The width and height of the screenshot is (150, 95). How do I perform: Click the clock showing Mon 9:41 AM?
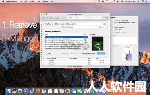tap(130, 1)
